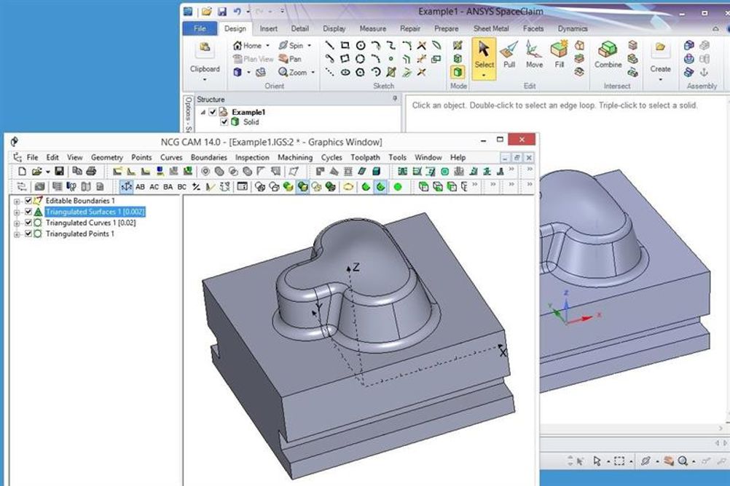The image size is (730, 486).
Task: Expand the Triangulated Curves 1 node
Action: 17,223
